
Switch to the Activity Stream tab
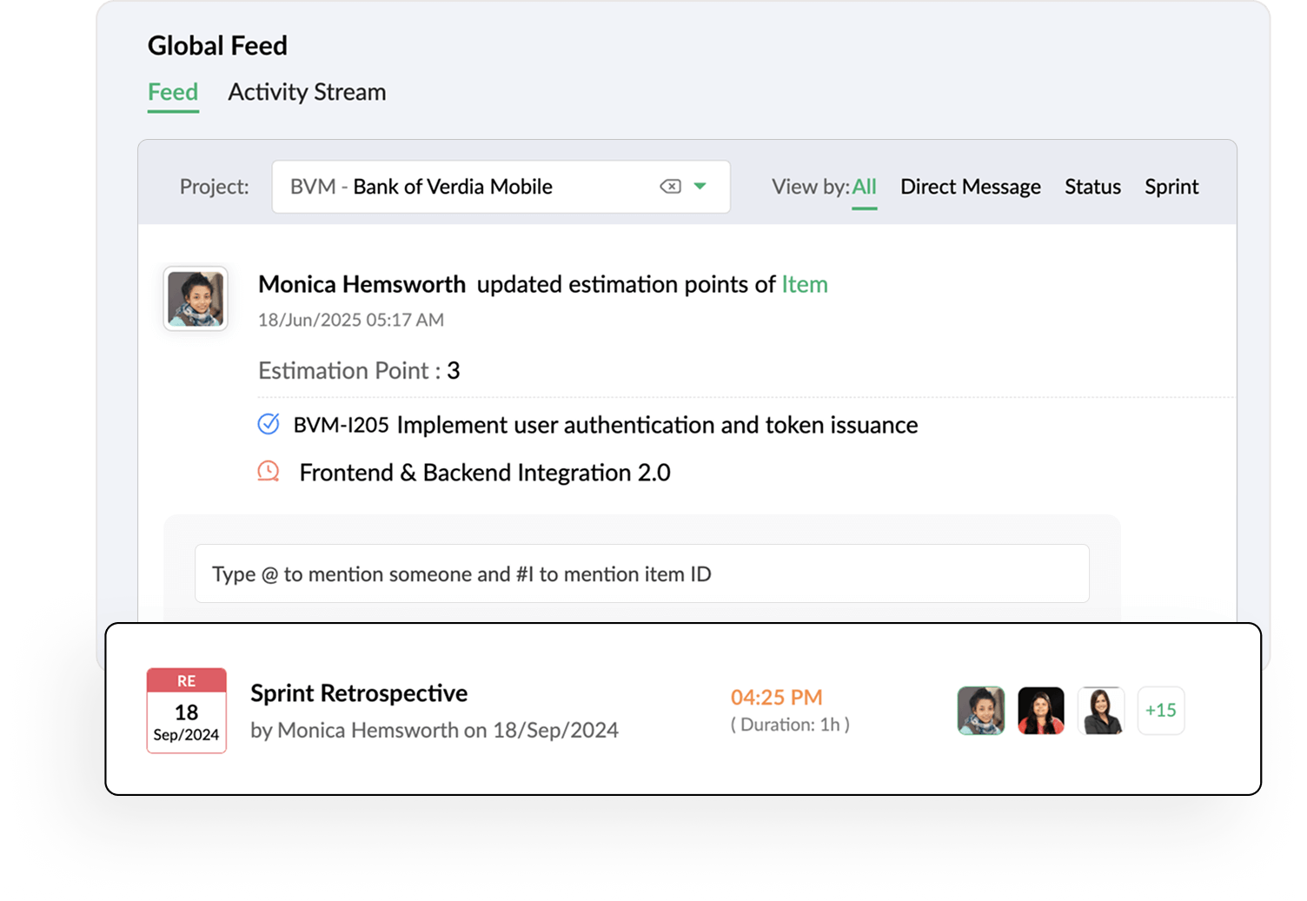[307, 91]
